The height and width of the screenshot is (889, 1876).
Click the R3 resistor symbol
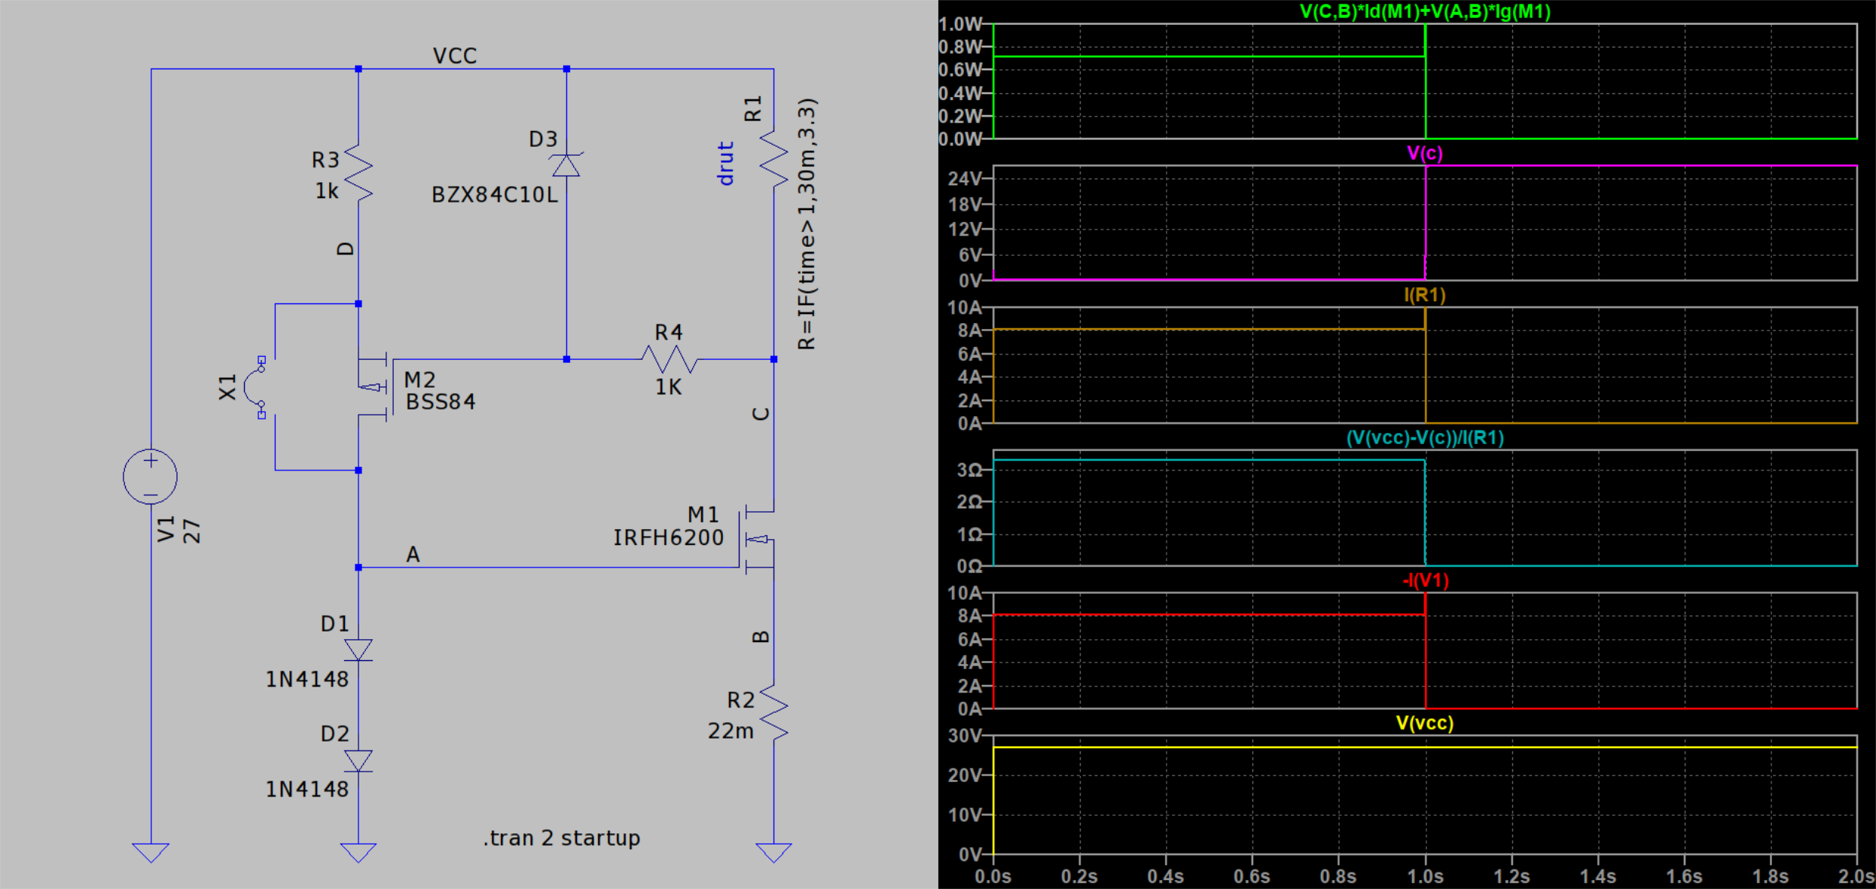[x=358, y=173]
